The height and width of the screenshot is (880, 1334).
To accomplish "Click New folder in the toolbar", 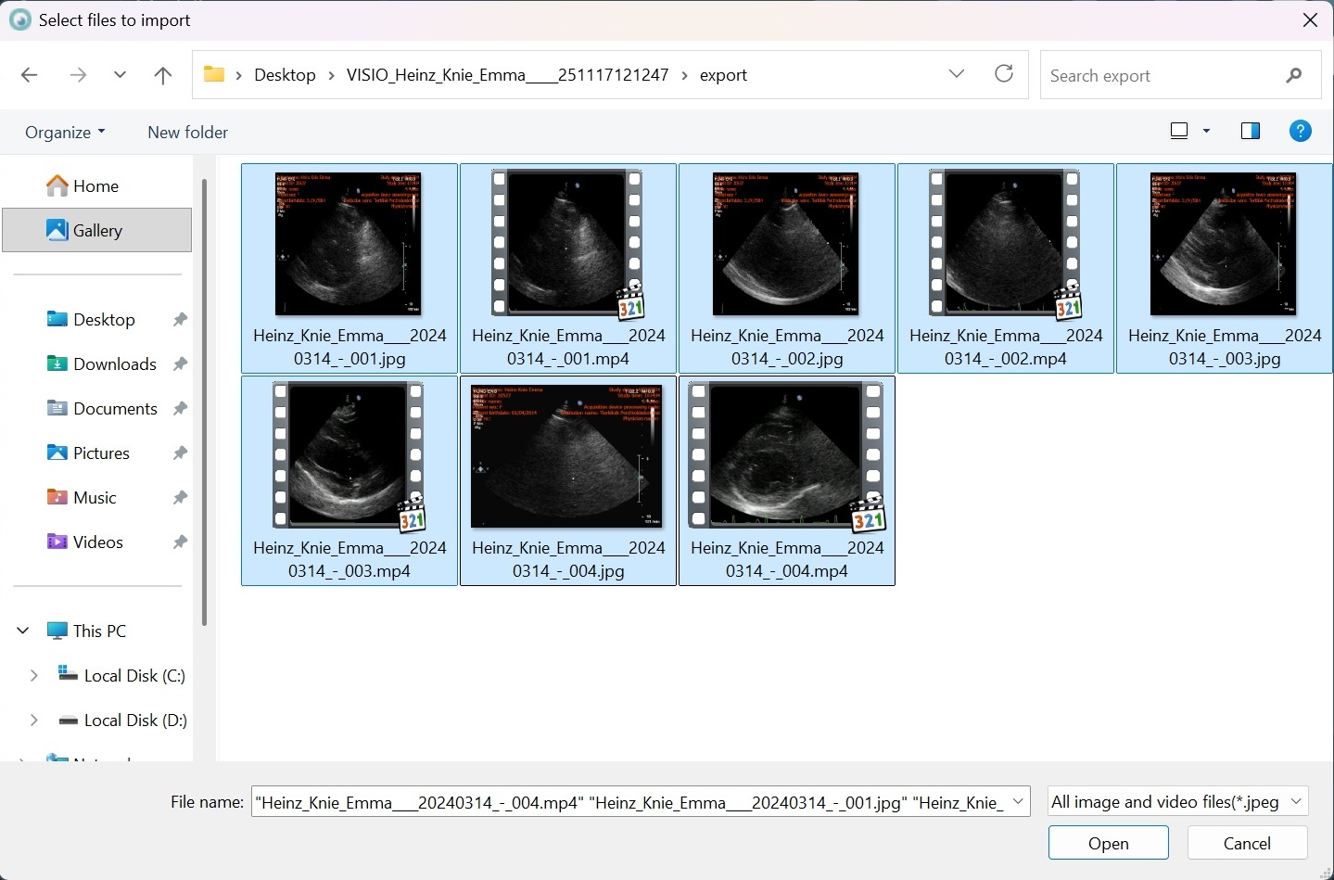I will coord(187,133).
